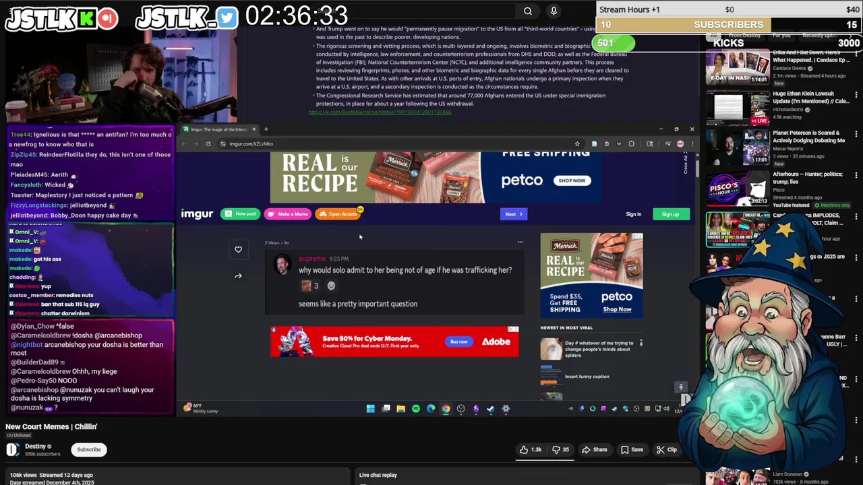Click the green Sign up button
Image resolution: width=863 pixels, height=485 pixels.
[x=670, y=214]
